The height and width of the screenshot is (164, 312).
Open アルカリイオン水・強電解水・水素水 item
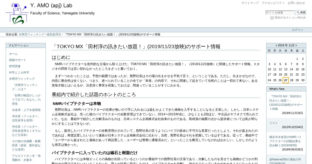pos(26,158)
